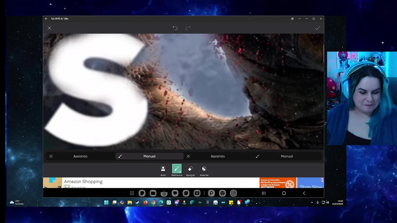
Task: Tap the Android home button
Action: click(284, 193)
